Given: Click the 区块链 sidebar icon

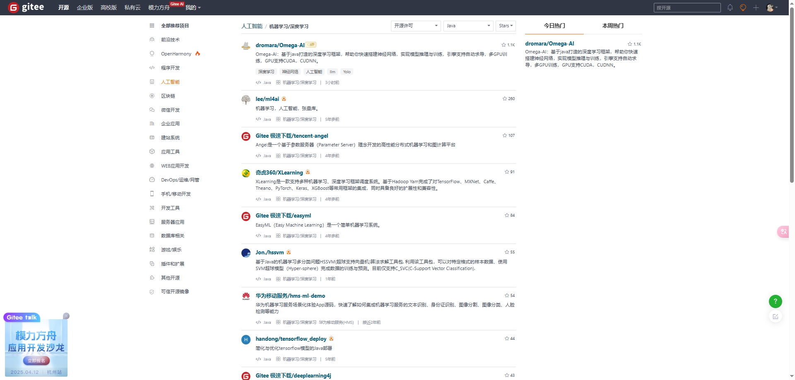Looking at the screenshot, I should click(152, 96).
